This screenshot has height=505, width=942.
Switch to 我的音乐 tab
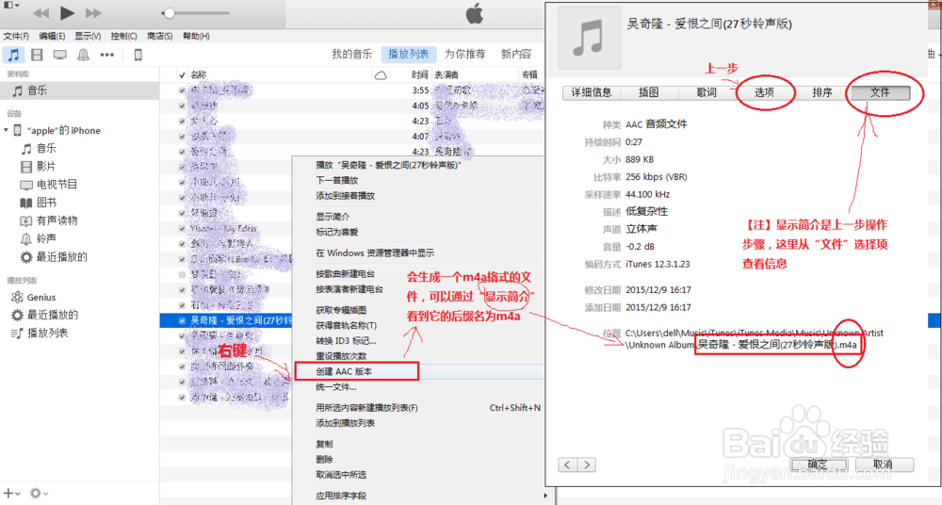click(352, 54)
